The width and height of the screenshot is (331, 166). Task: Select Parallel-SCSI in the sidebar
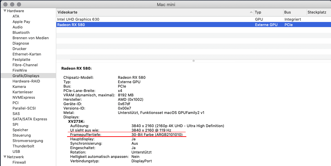24,108
